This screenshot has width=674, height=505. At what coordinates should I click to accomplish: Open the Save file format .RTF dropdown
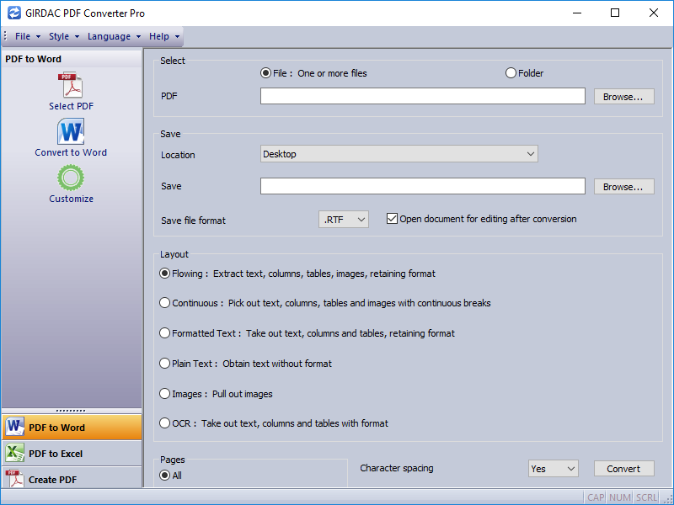pos(344,220)
